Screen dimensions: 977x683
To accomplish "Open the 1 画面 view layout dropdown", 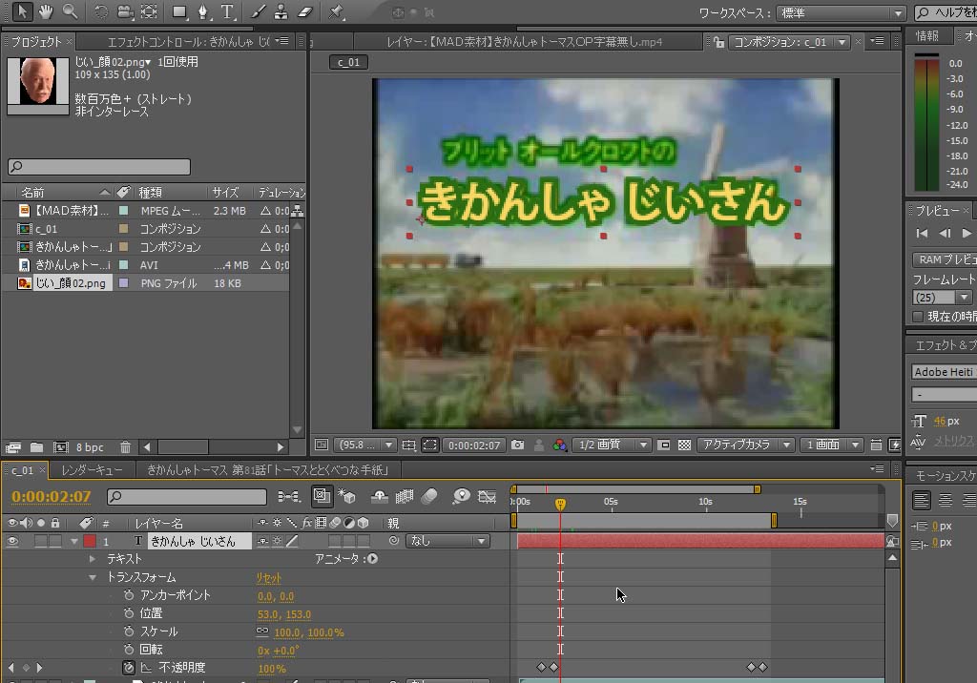I will click(x=831, y=445).
